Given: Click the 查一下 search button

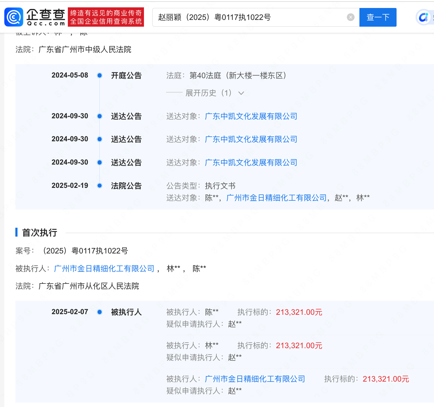Looking at the screenshot, I should click(x=378, y=17).
